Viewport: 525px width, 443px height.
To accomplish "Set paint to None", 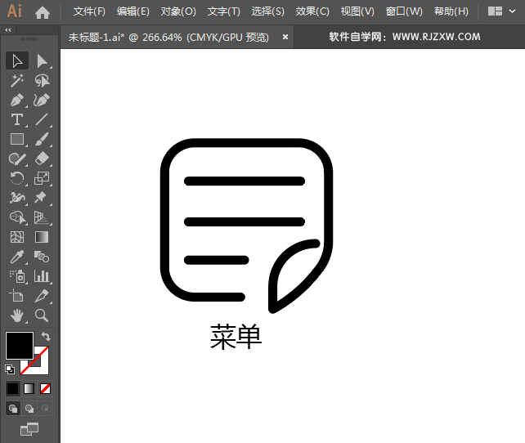I will [46, 388].
